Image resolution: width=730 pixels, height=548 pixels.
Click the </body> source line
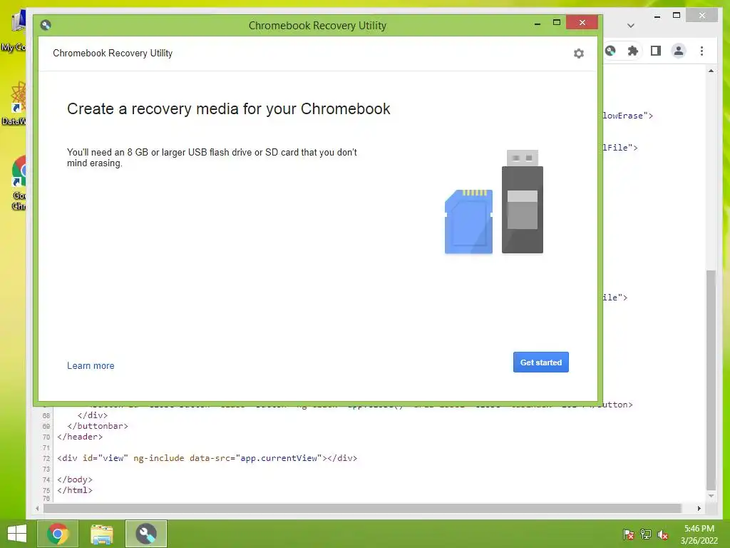tap(74, 479)
